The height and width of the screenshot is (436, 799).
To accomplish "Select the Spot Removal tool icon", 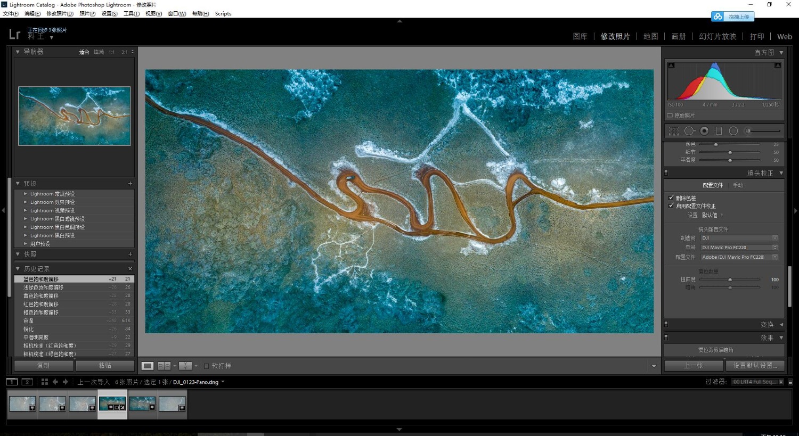I will [689, 131].
